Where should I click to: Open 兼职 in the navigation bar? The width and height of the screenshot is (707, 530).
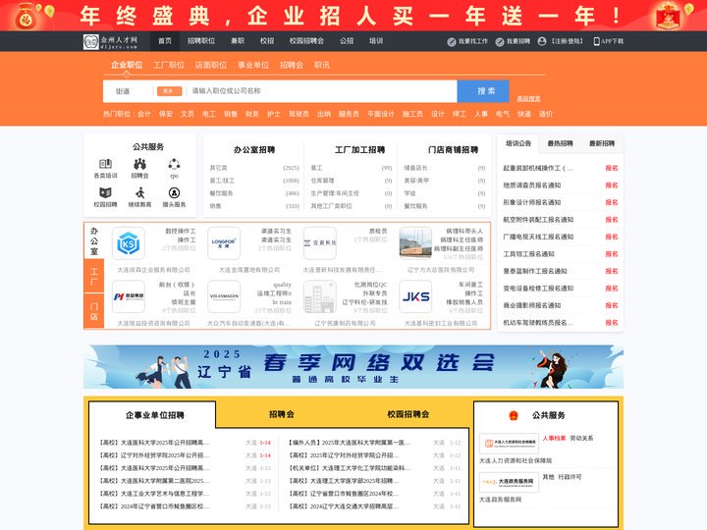[238, 41]
